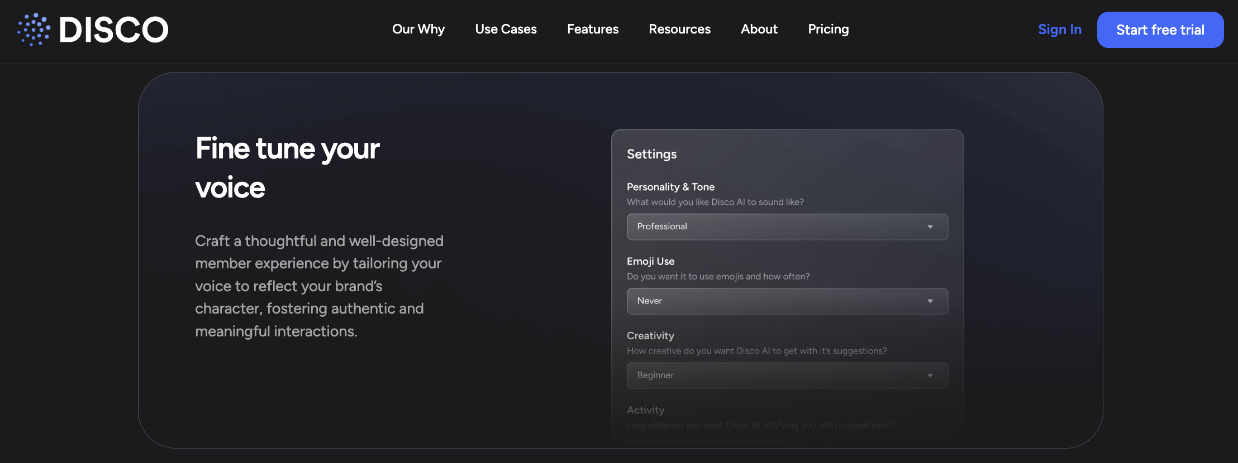Viewport: 1238px width, 463px height.
Task: Open the Beginner creativity dropdown
Action: (787, 375)
